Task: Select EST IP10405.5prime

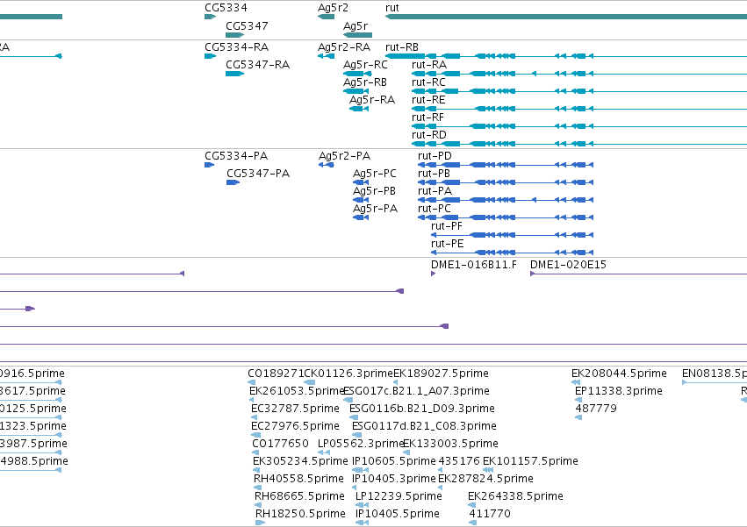Action: [362, 523]
